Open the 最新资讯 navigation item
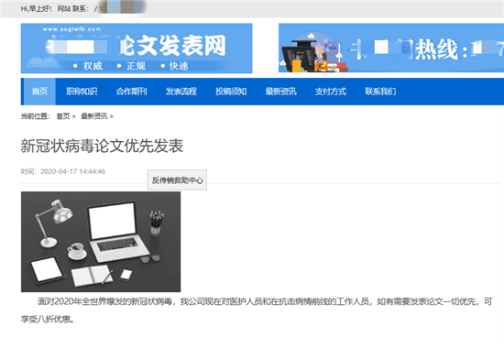504x348 pixels. point(281,92)
